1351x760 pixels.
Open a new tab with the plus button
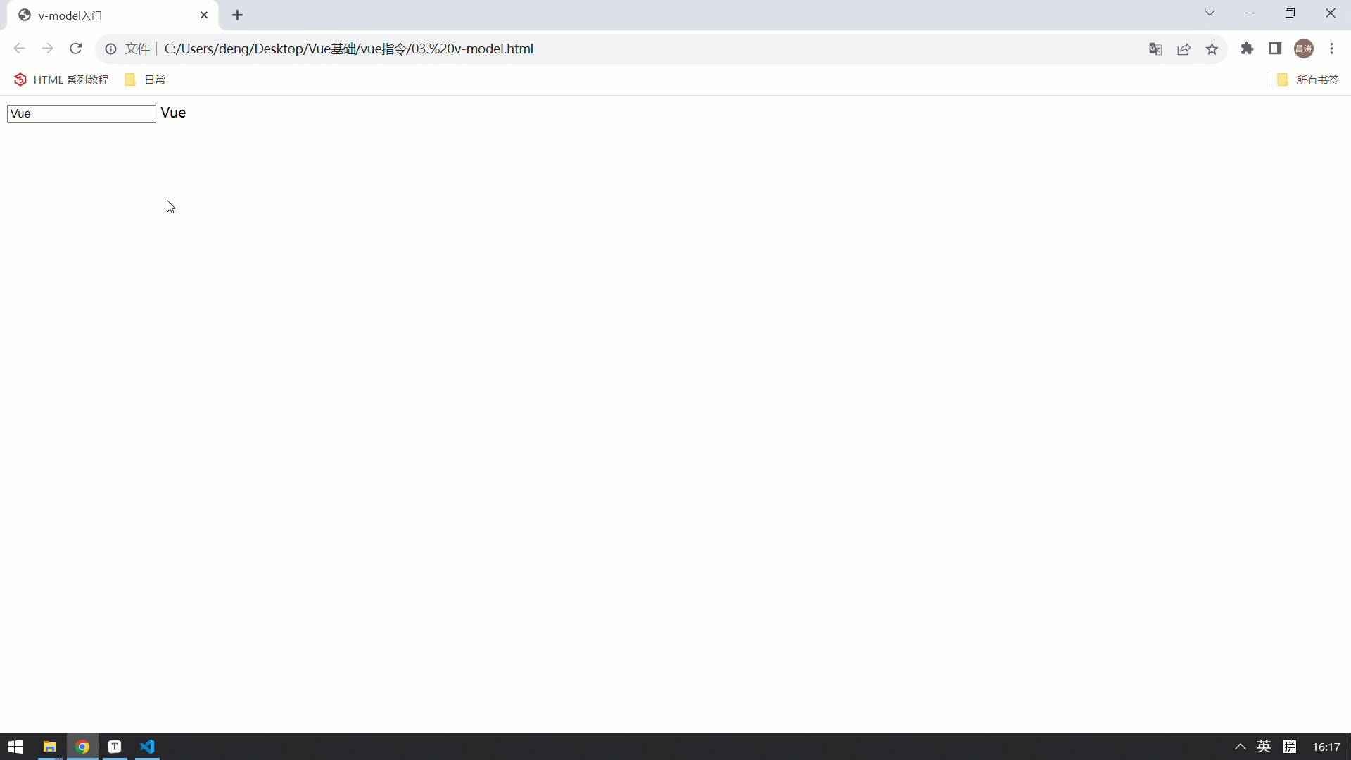[x=237, y=15]
